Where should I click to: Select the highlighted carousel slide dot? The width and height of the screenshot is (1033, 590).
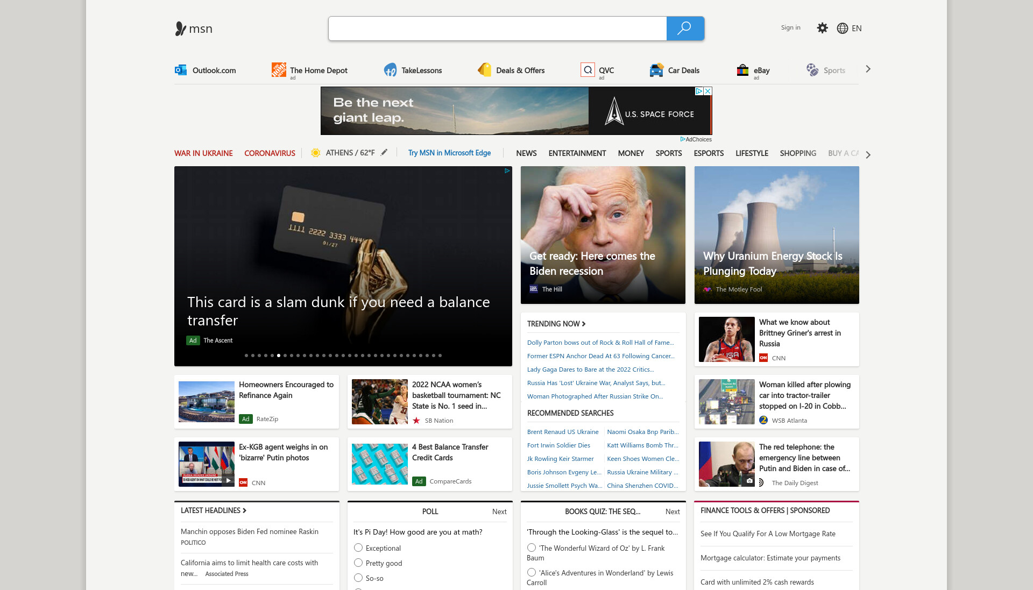[279, 356]
